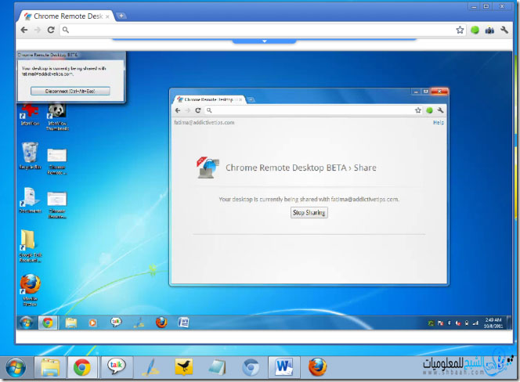
Task: Click Chrome icon in local taskbar
Action: (82, 367)
